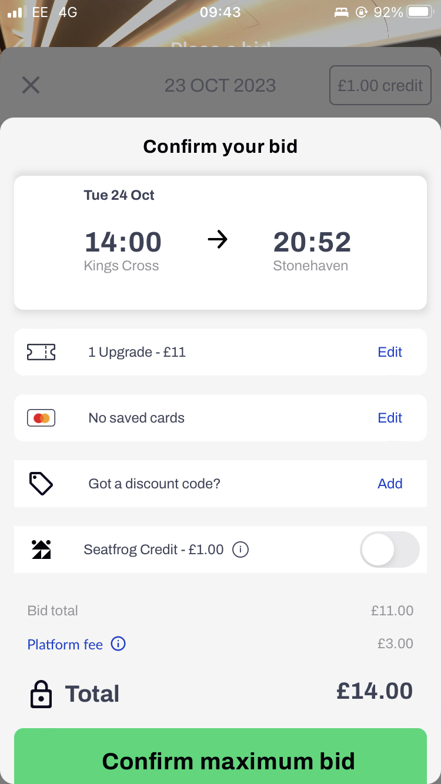
Task: Edit the saved cards payment method
Action: (x=390, y=418)
